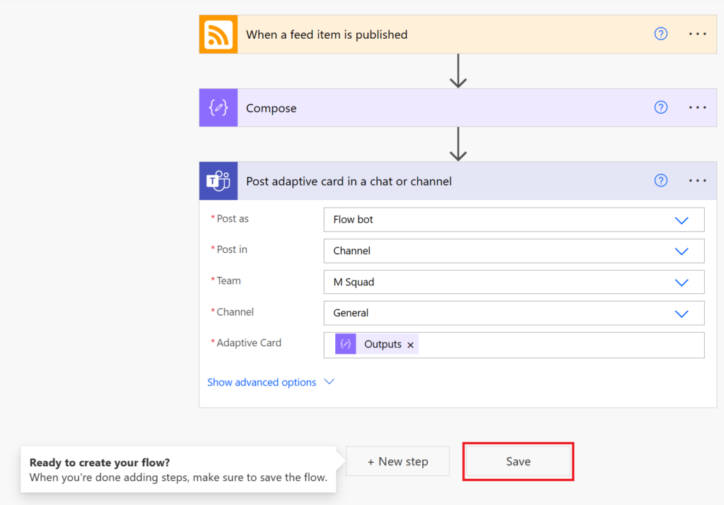
Task: Remove the Outputs token from Adaptive Card
Action: coord(410,345)
